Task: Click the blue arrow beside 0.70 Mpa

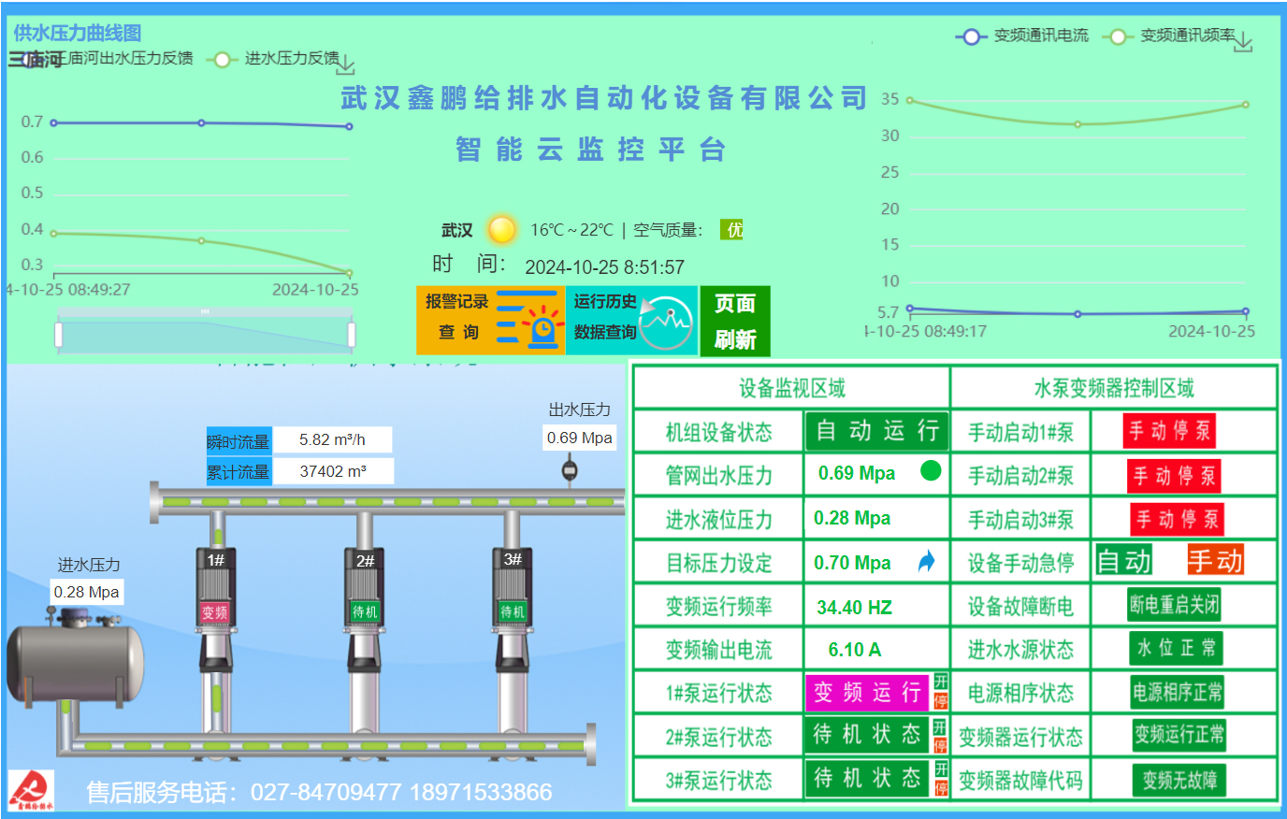Action: 927,561
